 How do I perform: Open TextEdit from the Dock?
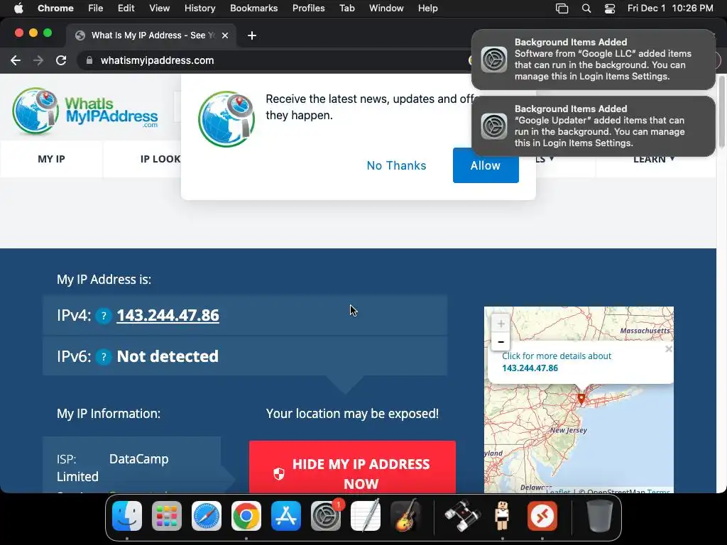coord(366,516)
